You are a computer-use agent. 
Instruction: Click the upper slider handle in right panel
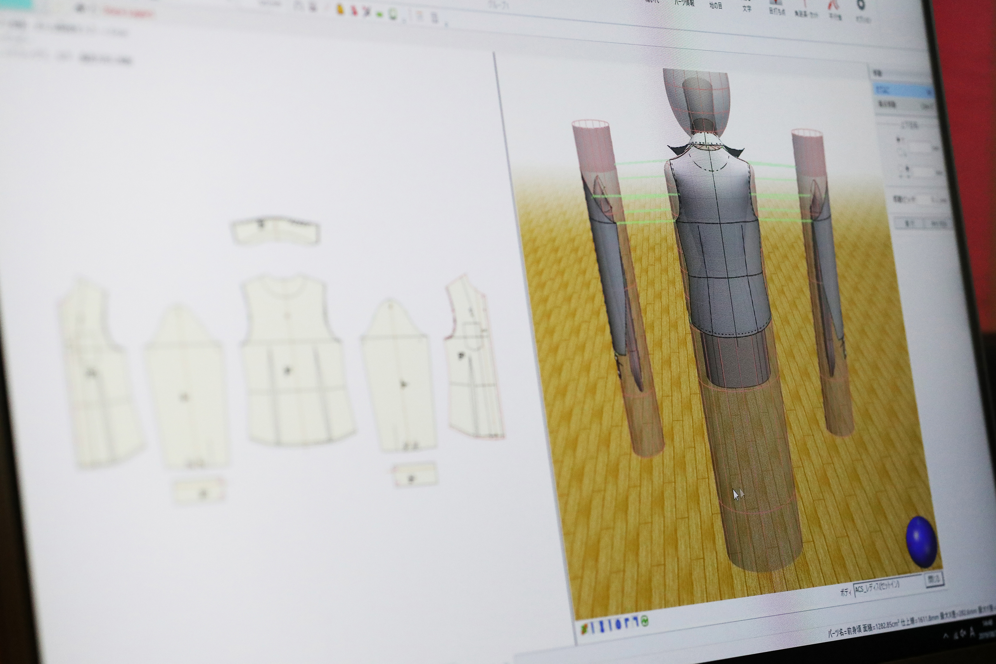[899, 139]
